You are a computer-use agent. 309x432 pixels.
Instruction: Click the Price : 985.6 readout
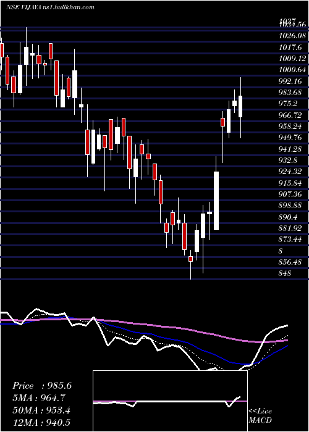(x=42, y=386)
